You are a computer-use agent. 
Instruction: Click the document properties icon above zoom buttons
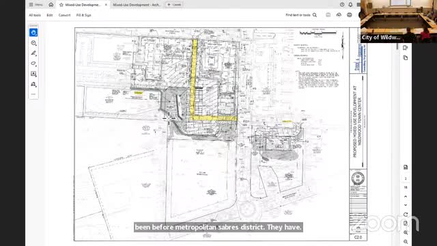pyautogui.click(x=406, y=223)
